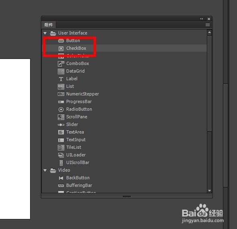Click the CheckBox text label
The width and height of the screenshot is (237, 229).
point(76,48)
